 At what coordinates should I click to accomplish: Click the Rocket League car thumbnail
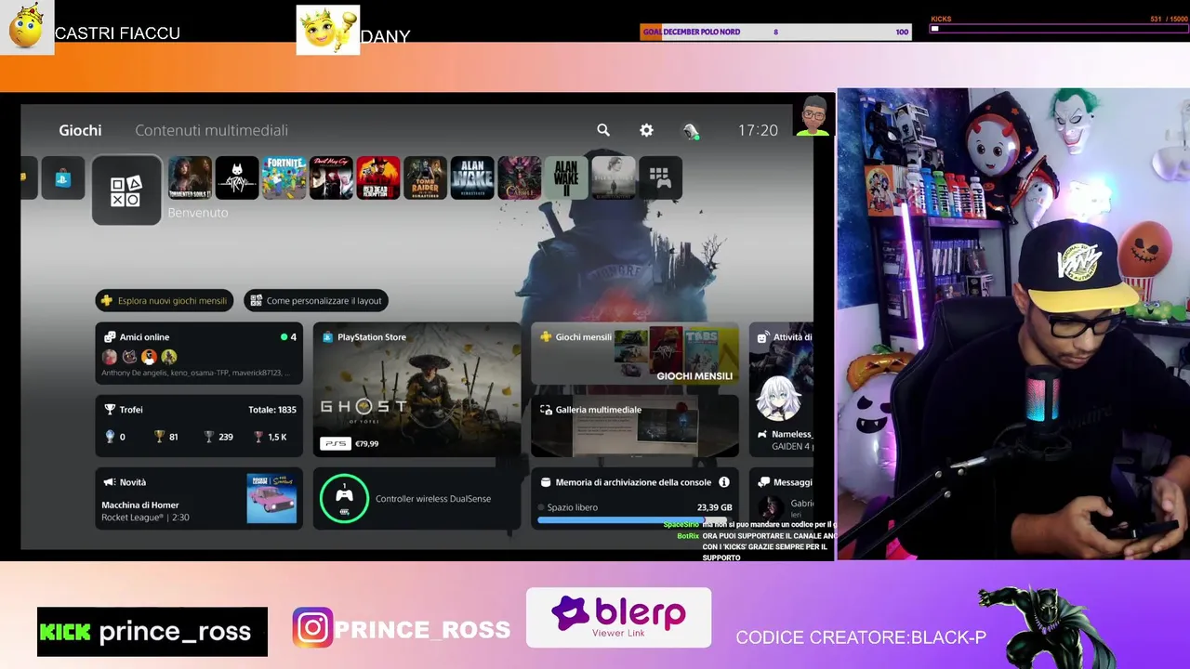click(271, 499)
